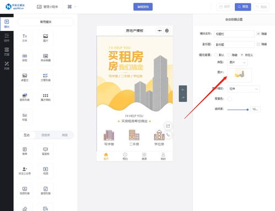This screenshot has width=275, height=211.
Task: Open the 控件 controls sidebar tab
Action: click(x=7, y=37)
